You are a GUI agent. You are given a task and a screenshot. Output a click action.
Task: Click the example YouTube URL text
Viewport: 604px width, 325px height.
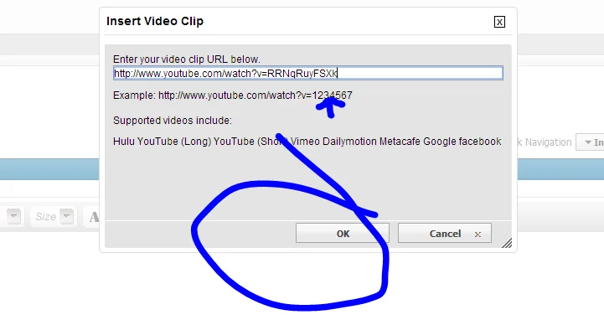click(x=255, y=95)
